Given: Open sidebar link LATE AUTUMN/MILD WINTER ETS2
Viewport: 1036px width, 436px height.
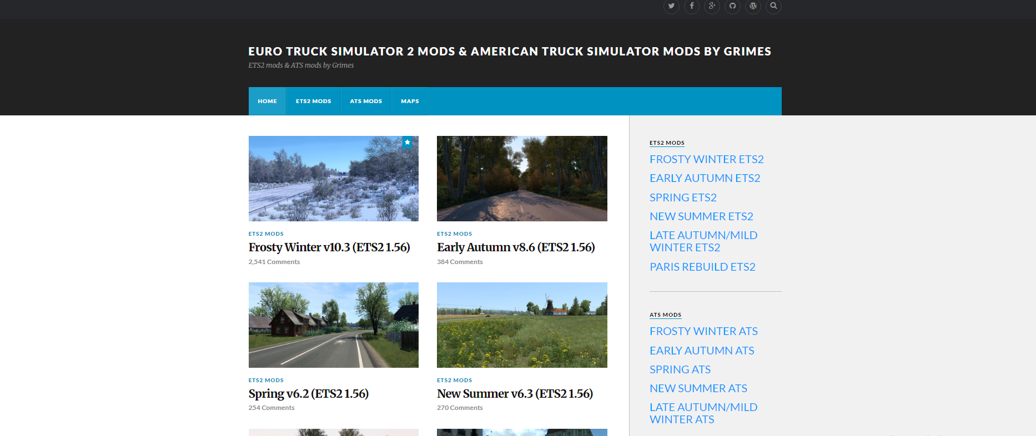Looking at the screenshot, I should tap(703, 241).
